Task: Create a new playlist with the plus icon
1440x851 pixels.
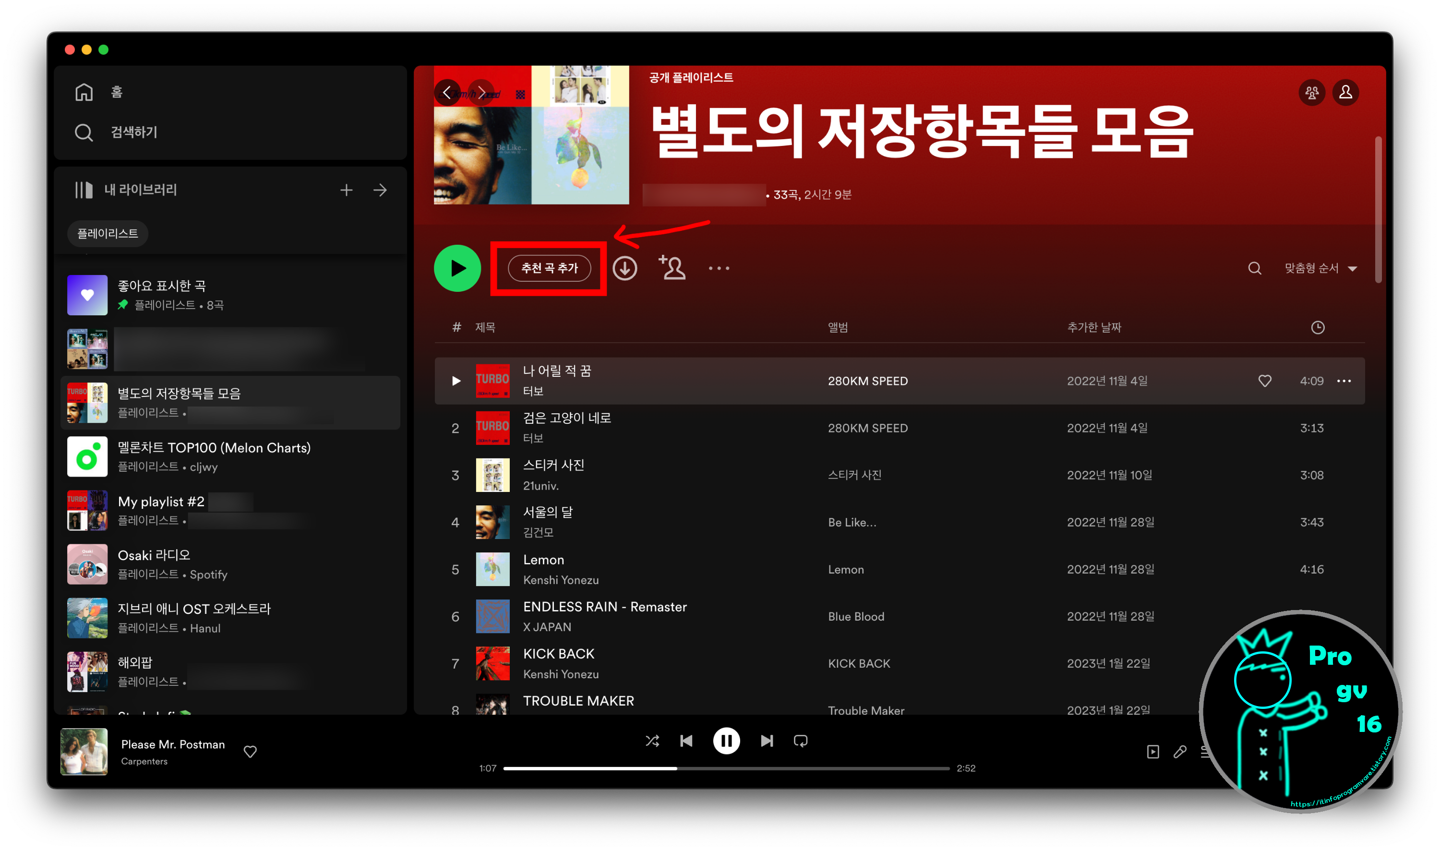Action: tap(347, 190)
